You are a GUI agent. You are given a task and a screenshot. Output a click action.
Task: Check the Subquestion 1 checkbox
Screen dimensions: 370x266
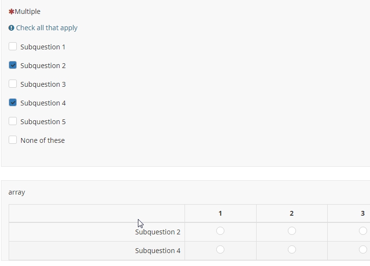(13, 46)
